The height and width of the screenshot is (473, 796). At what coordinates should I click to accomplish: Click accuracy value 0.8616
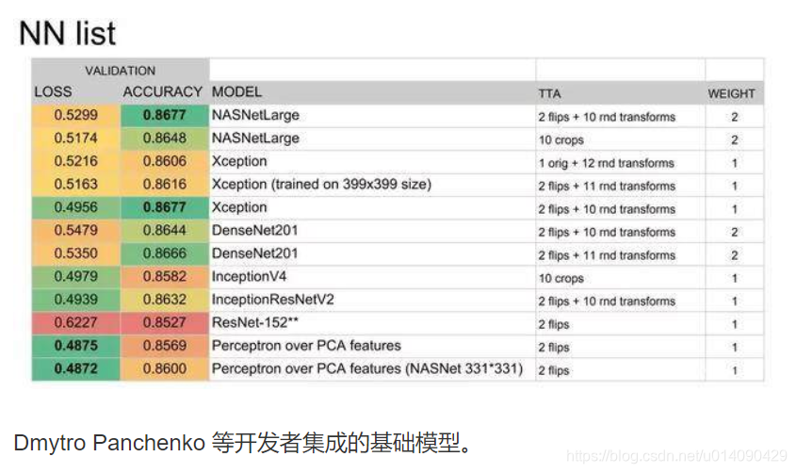point(165,185)
